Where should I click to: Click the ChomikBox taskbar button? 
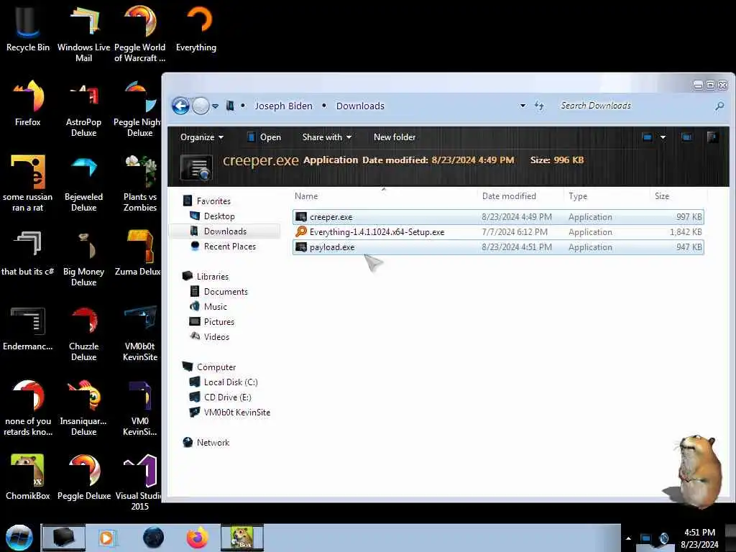(242, 538)
